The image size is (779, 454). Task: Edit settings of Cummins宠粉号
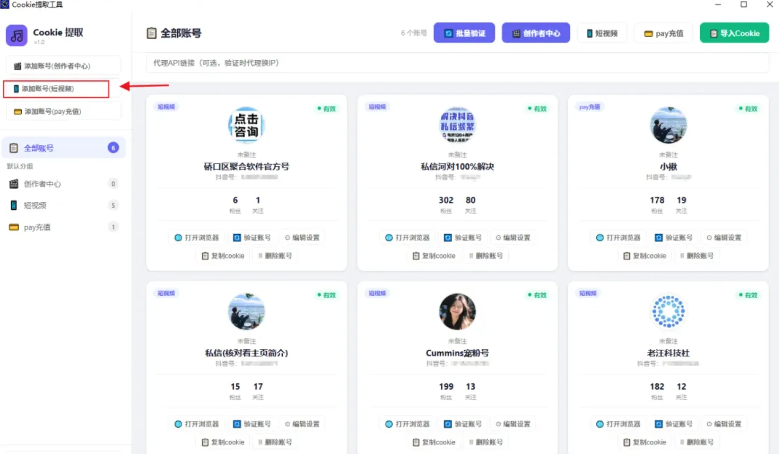coord(513,424)
